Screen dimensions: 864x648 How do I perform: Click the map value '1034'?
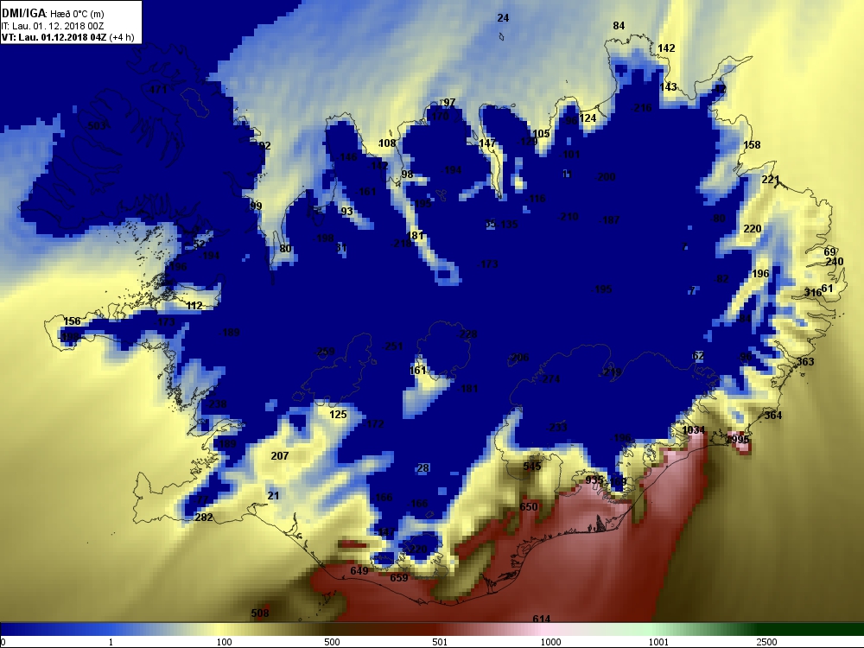tap(693, 430)
